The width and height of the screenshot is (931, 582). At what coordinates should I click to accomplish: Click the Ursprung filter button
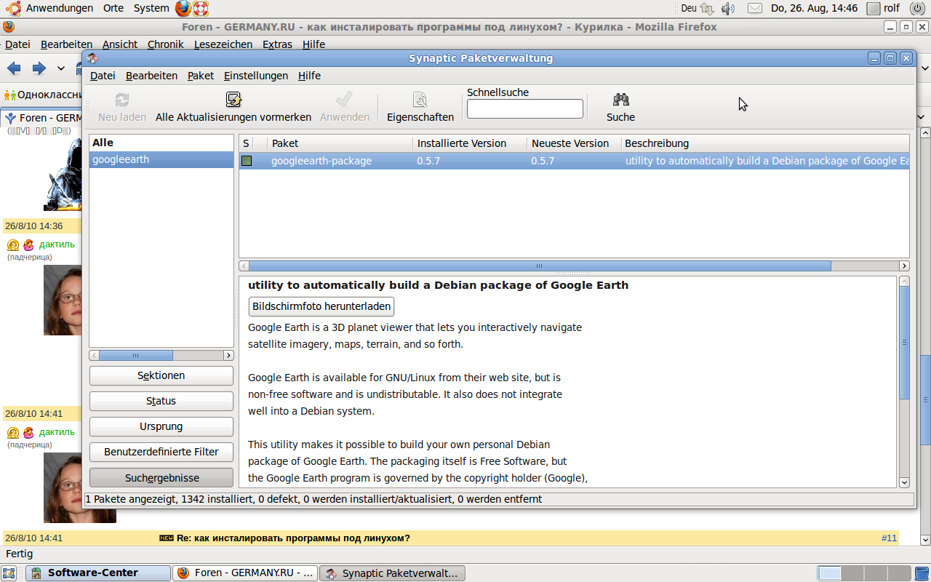click(161, 426)
